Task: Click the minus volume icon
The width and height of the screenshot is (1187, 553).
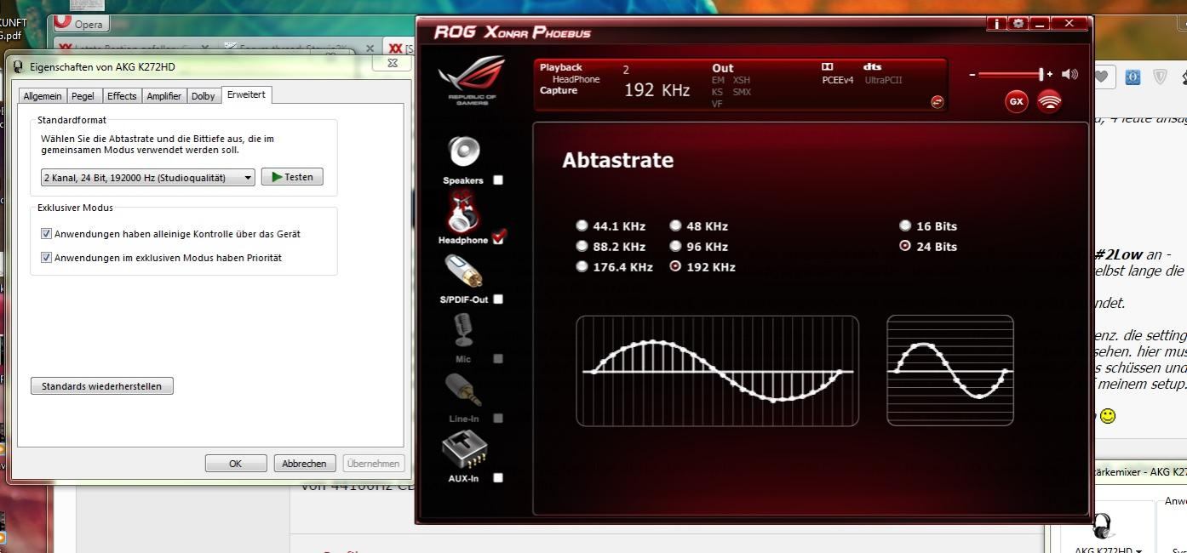Action: coord(972,75)
